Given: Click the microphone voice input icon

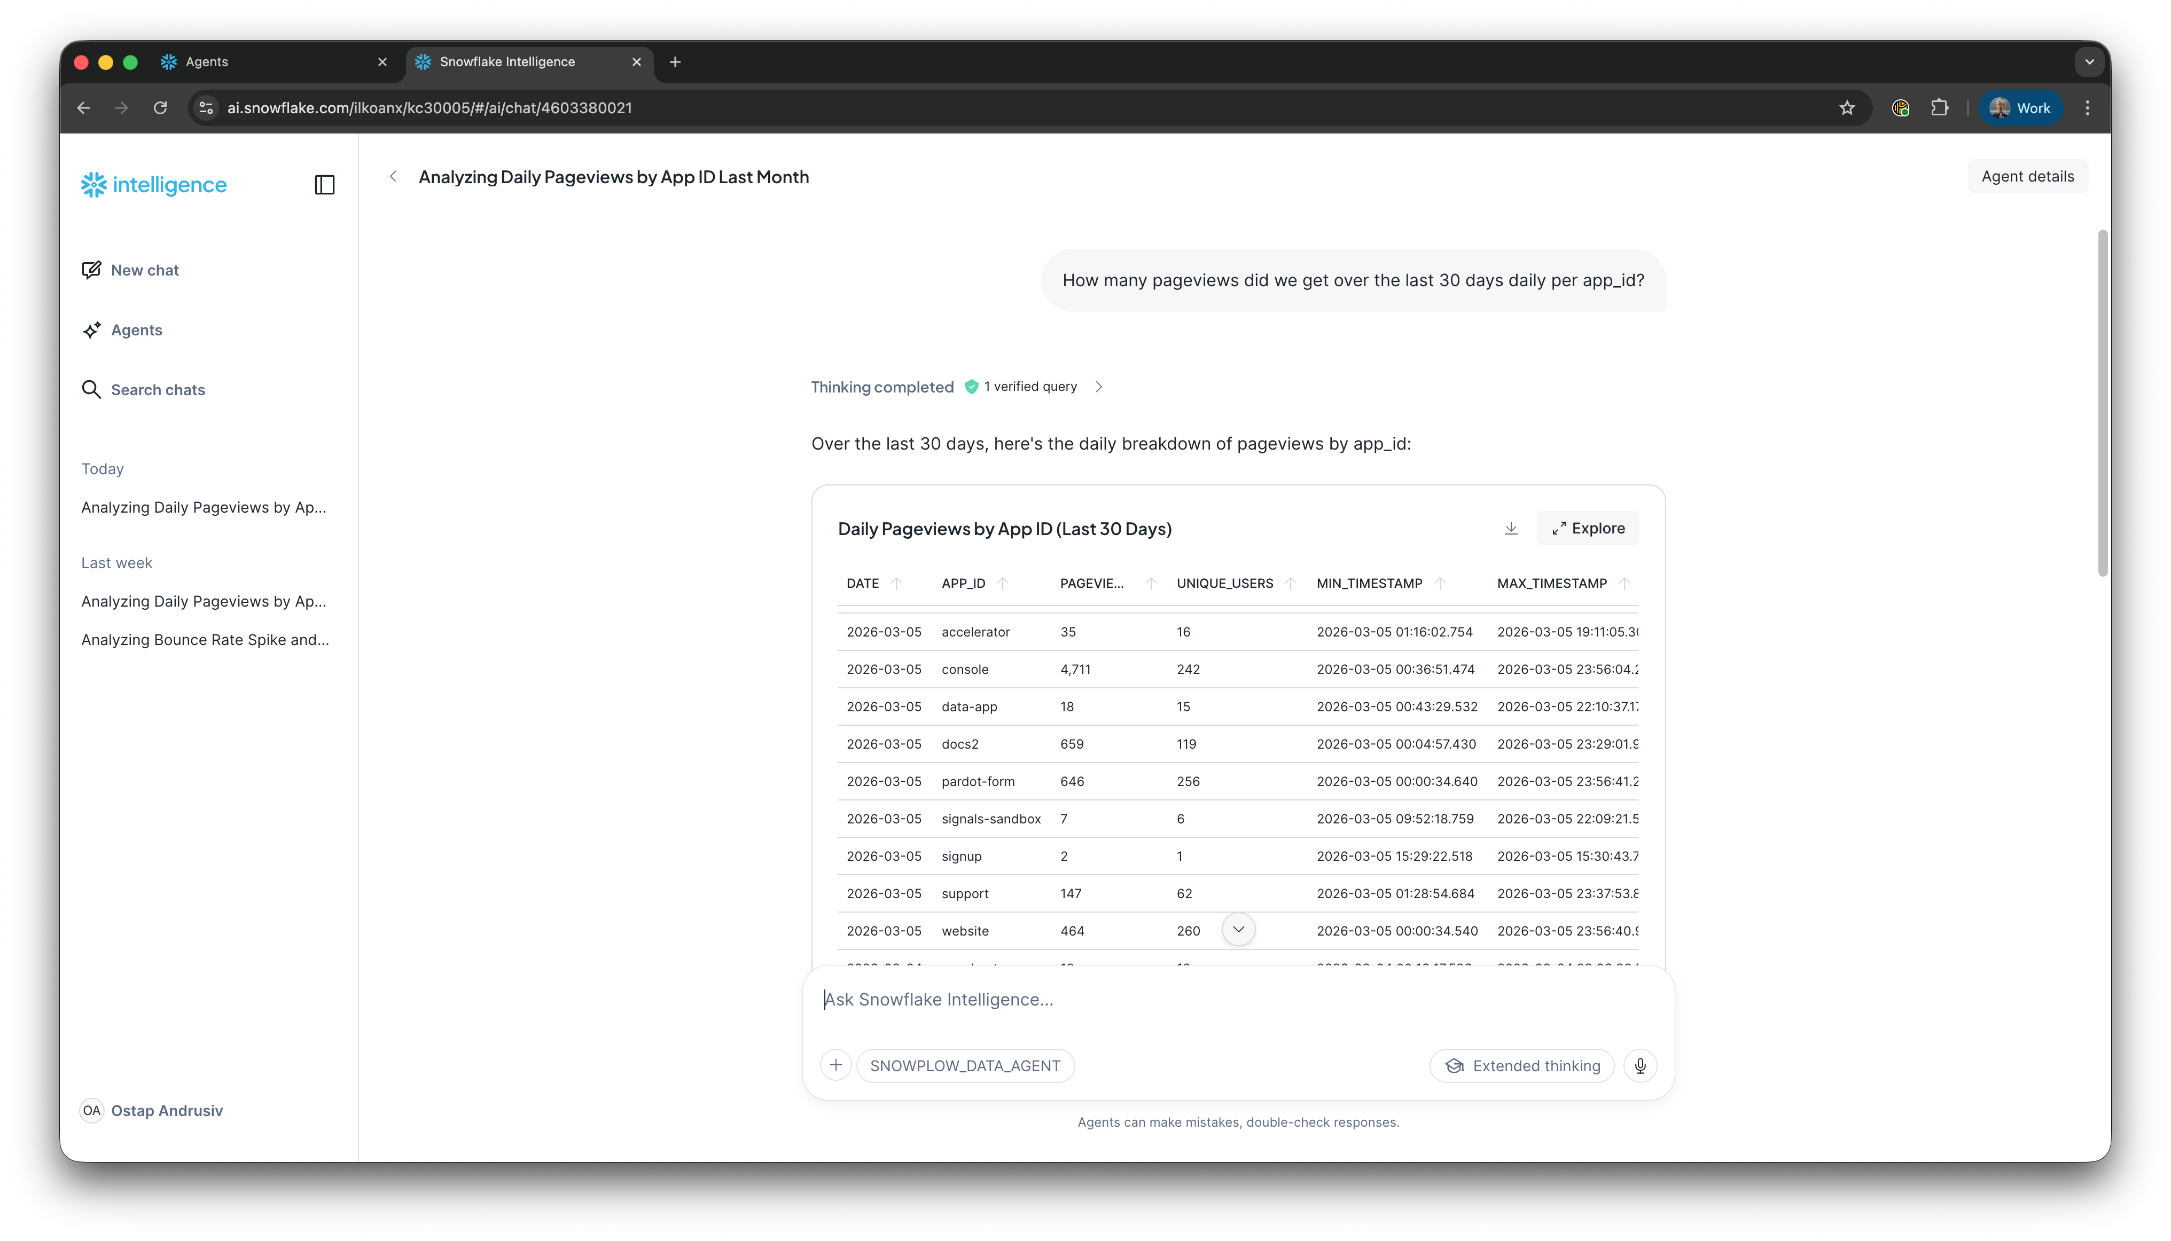Looking at the screenshot, I should 1640,1065.
